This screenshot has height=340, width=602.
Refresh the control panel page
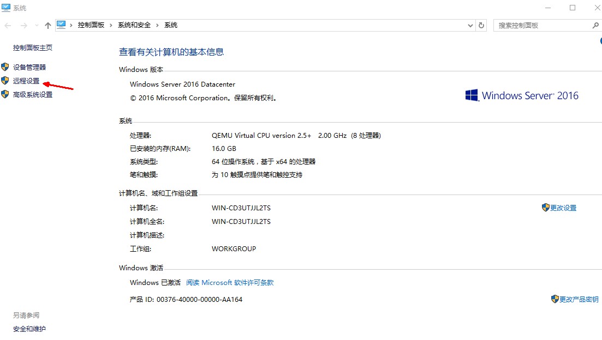point(481,25)
